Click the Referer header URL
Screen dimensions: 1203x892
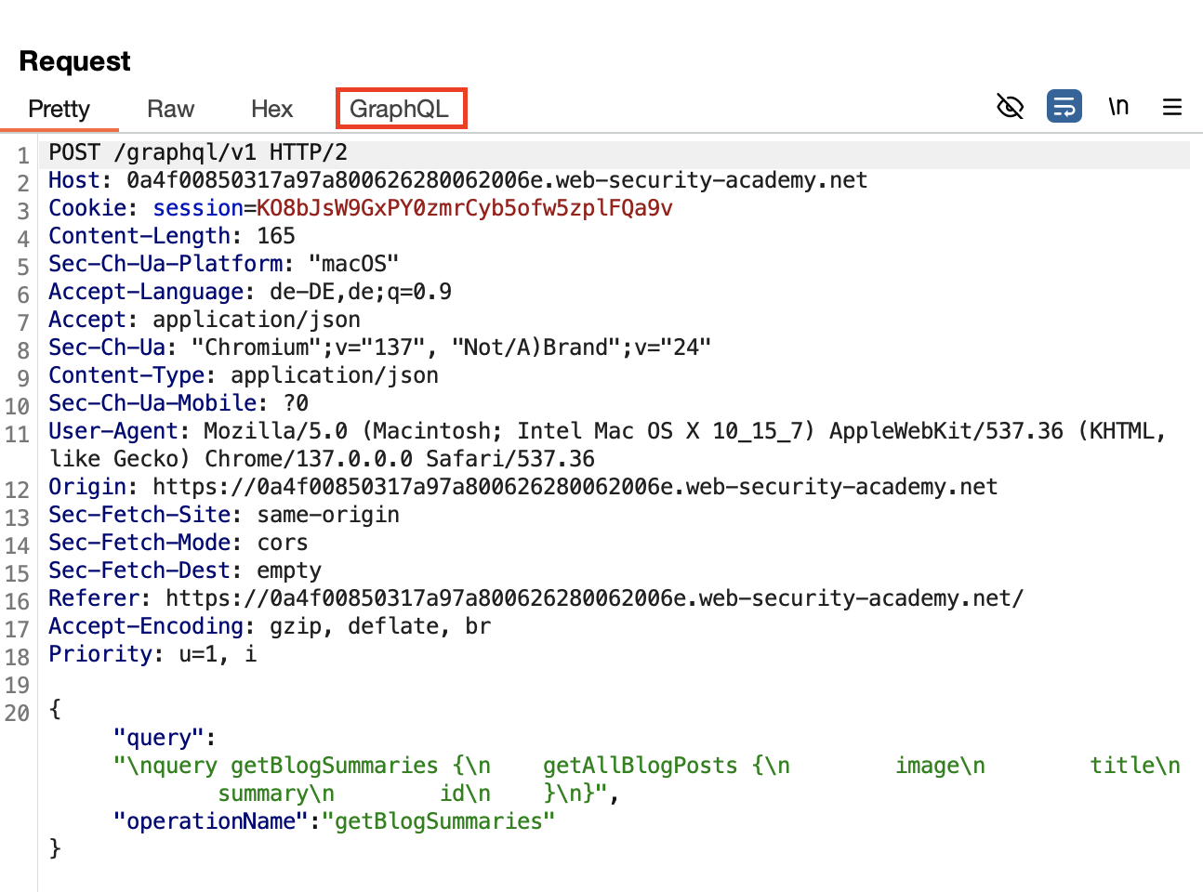[x=594, y=598]
